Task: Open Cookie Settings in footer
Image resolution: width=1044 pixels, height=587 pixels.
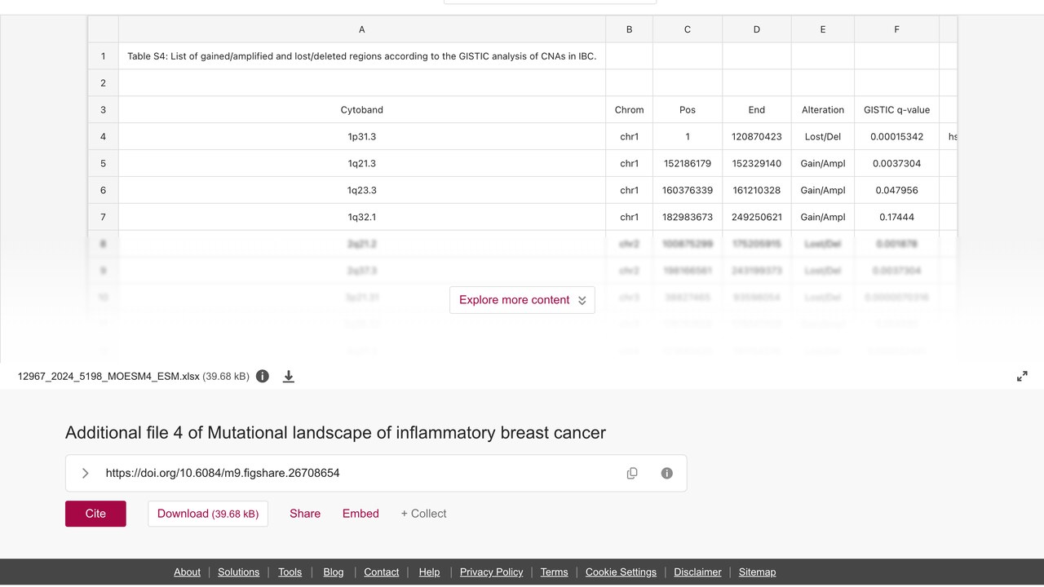Action: point(621,572)
